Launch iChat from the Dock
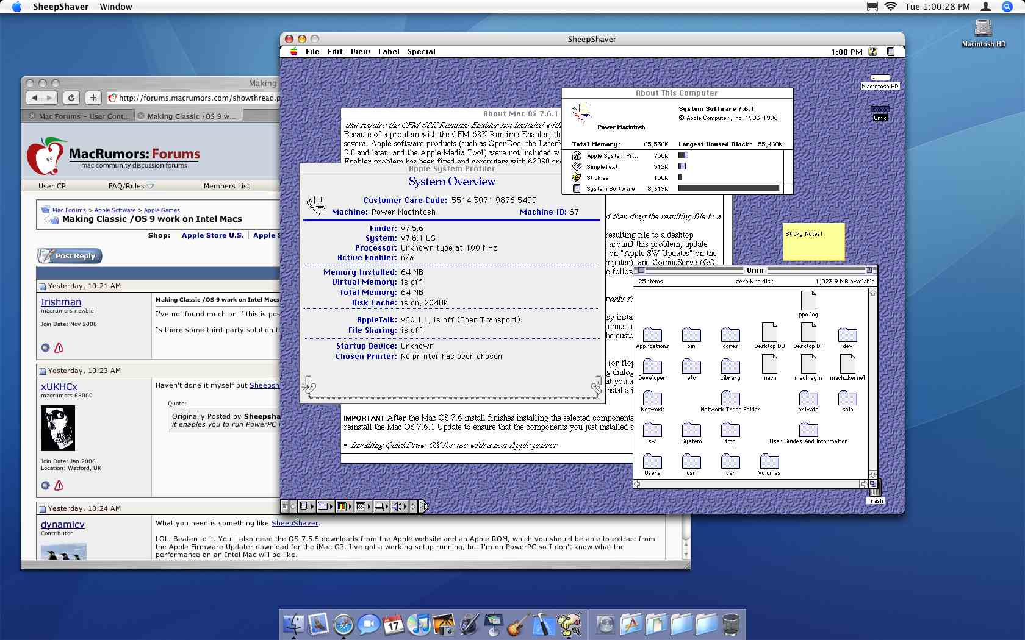The image size is (1025, 640). point(369,625)
